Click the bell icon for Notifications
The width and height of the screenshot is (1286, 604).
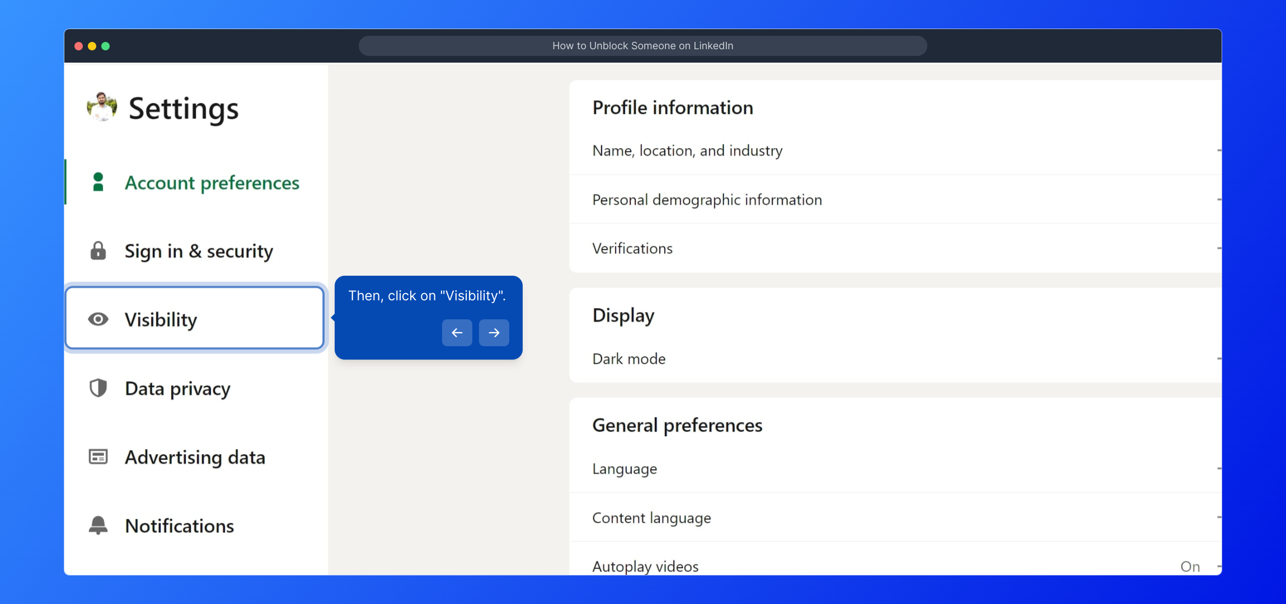98,525
